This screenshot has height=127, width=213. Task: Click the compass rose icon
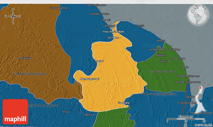pos(13,16)
